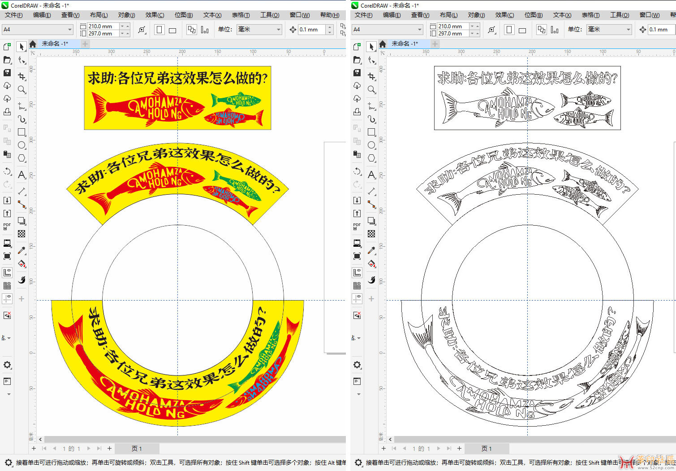The width and height of the screenshot is (676, 471).
Task: Select the Crop tool in left window
Action: 22,76
